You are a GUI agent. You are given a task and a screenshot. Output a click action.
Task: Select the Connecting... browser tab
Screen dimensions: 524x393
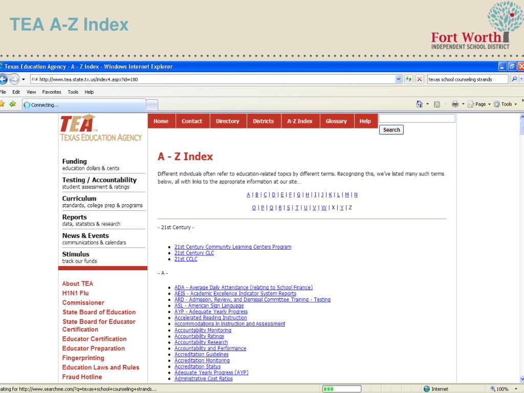[84, 105]
